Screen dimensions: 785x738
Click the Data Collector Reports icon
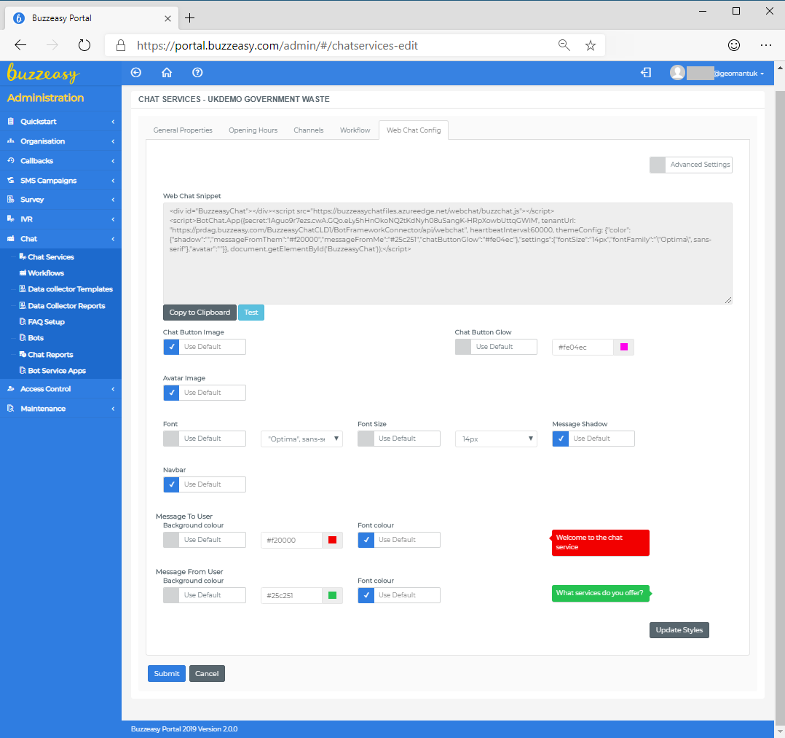pyautogui.click(x=23, y=306)
